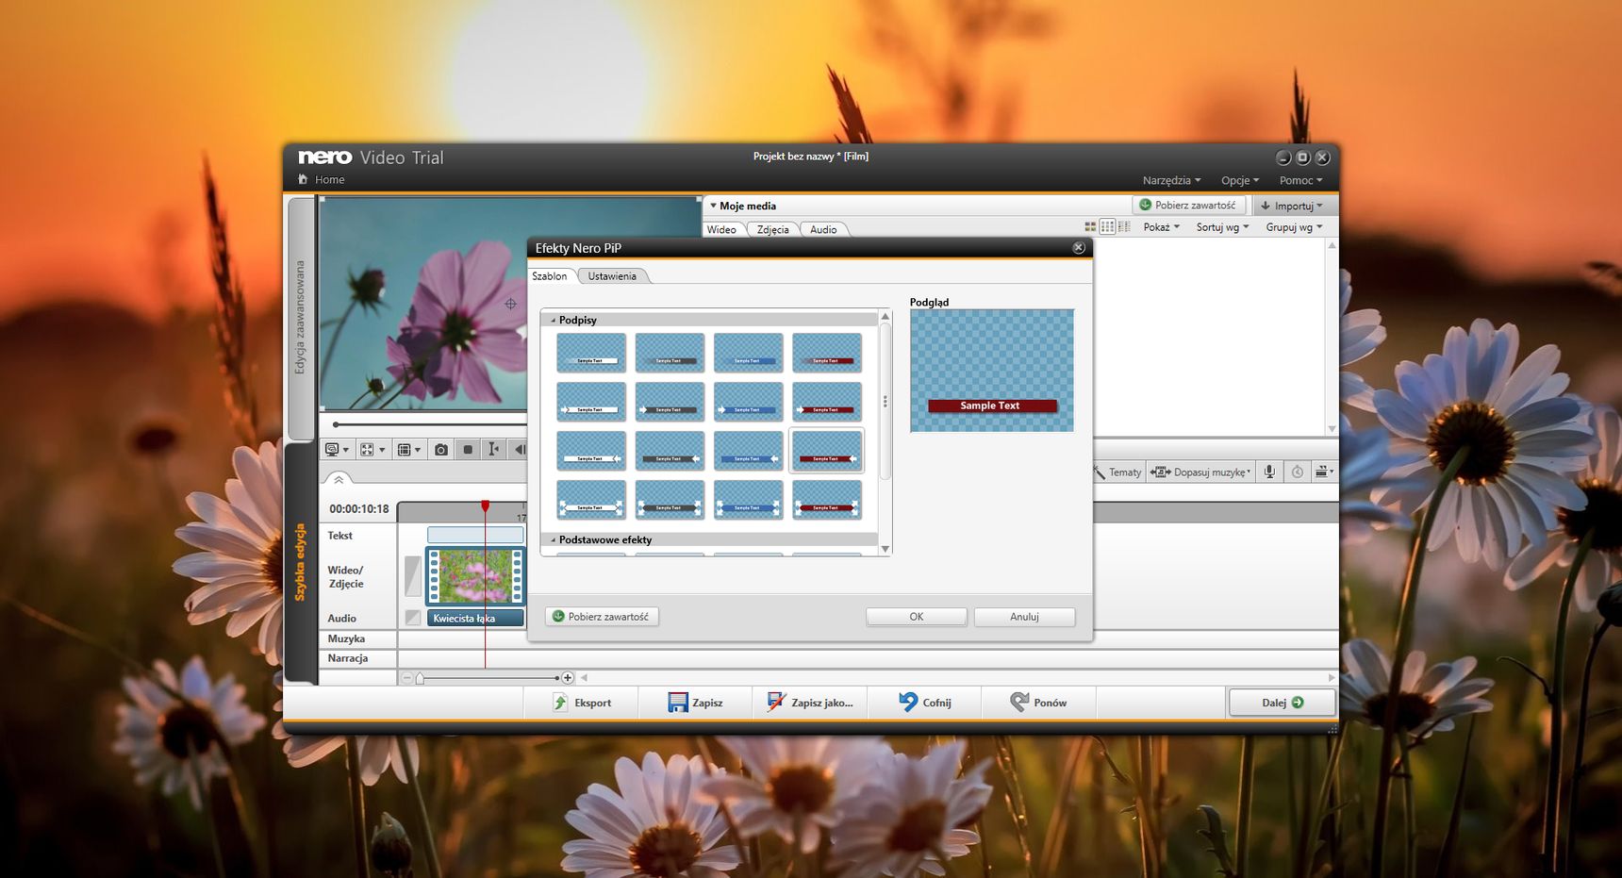
Task: Click Pobierz zawartość in the media panel header
Action: tap(1188, 205)
